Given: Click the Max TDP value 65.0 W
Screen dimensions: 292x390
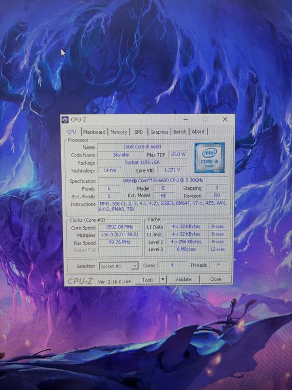Looking at the screenshot, I should coord(178,154).
